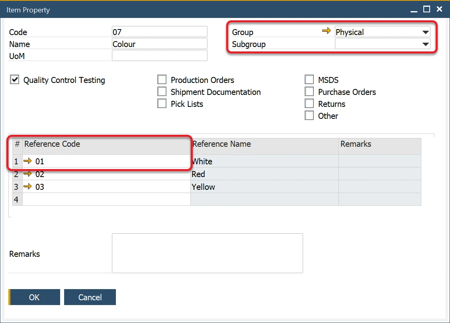Uncheck Quality Control Testing checkbox
The image size is (450, 323).
(x=15, y=80)
